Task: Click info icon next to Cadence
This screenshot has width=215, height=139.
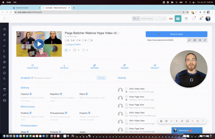Action: (30, 94)
